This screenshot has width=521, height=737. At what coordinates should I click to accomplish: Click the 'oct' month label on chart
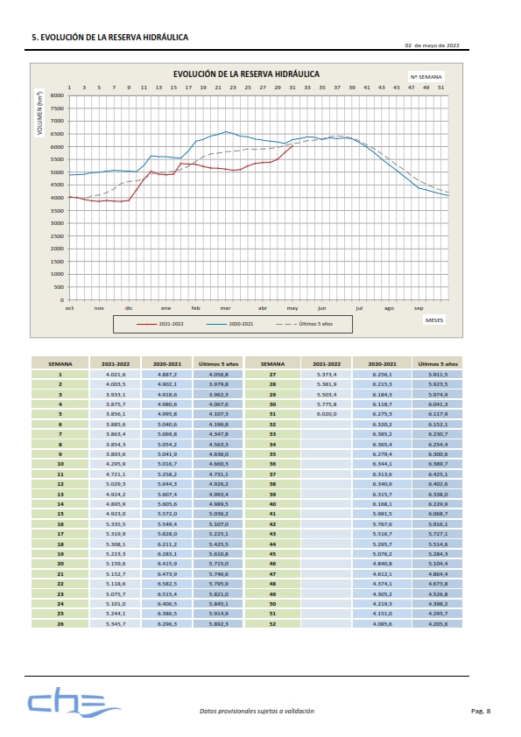pyautogui.click(x=69, y=308)
